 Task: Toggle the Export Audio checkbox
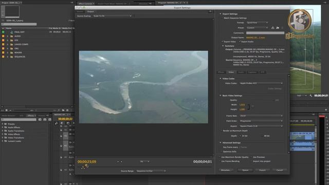240,42
